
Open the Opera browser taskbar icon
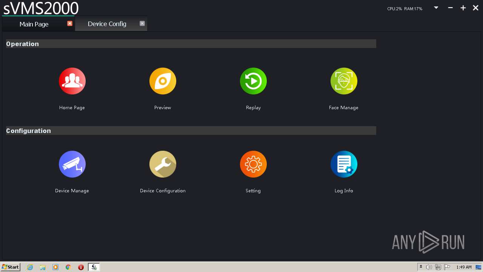[81, 267]
